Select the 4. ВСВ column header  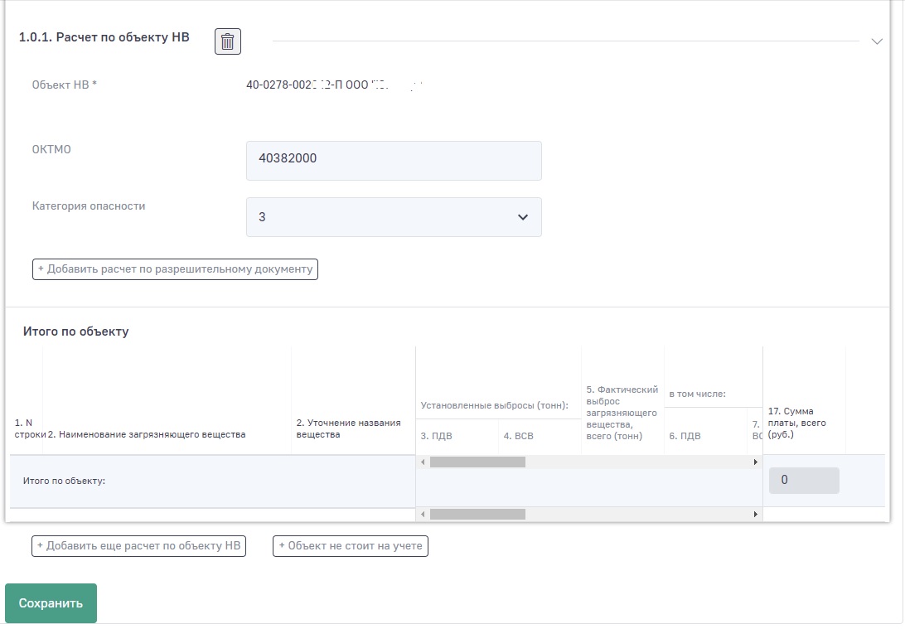click(x=519, y=436)
